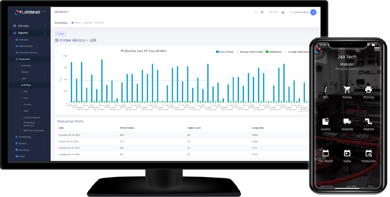Select Machine Downtime in sidebar

pos(33,131)
